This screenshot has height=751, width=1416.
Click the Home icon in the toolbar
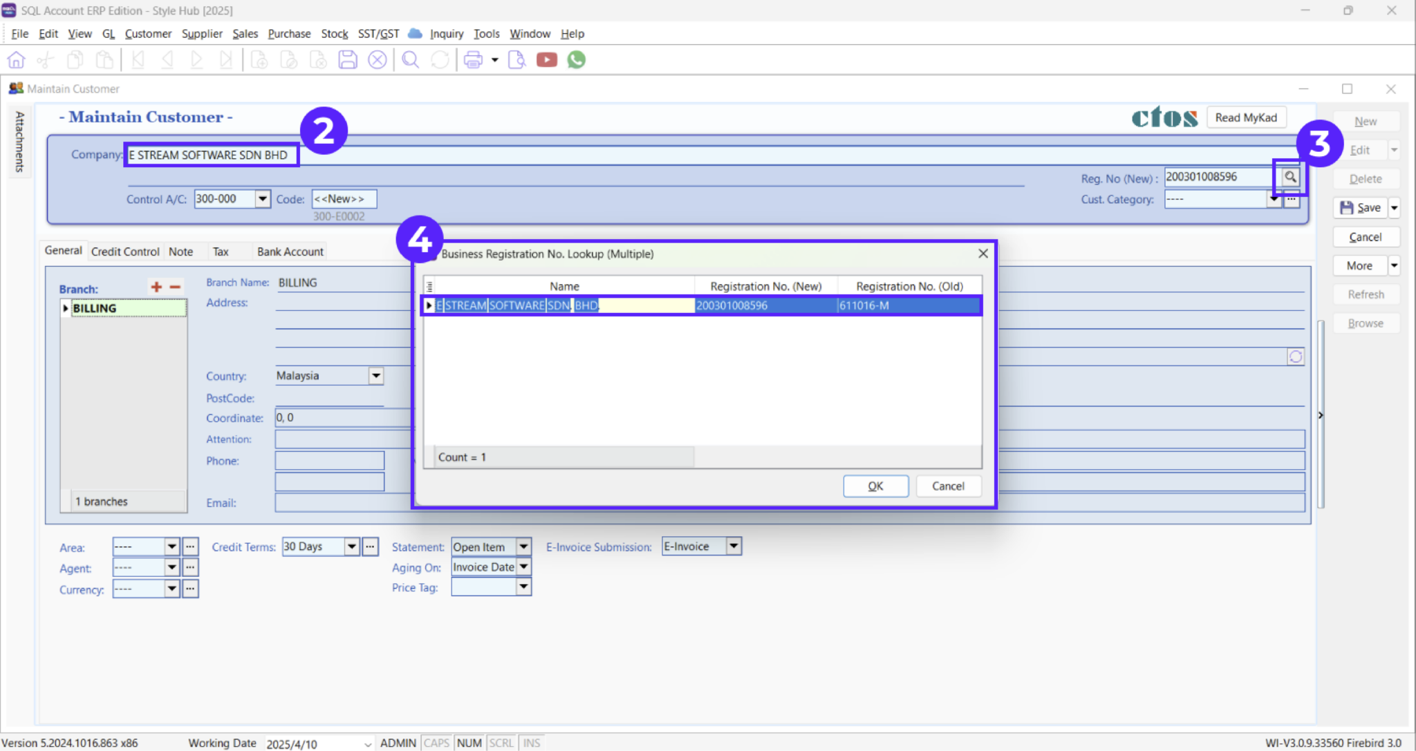point(16,59)
